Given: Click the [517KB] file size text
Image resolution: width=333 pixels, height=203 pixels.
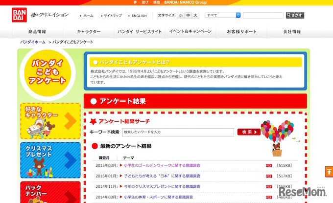Looking at the screenshot, I should [x=285, y=176].
